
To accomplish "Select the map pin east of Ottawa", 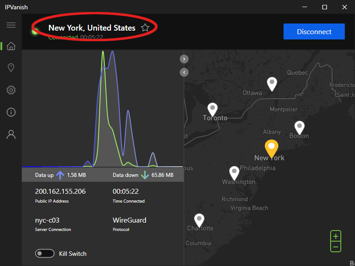I will 272,84.
